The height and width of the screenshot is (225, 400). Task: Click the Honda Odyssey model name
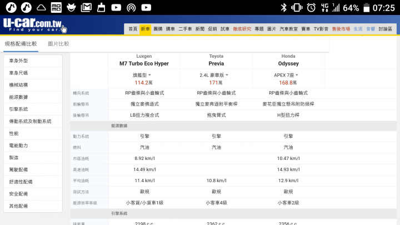click(x=288, y=63)
